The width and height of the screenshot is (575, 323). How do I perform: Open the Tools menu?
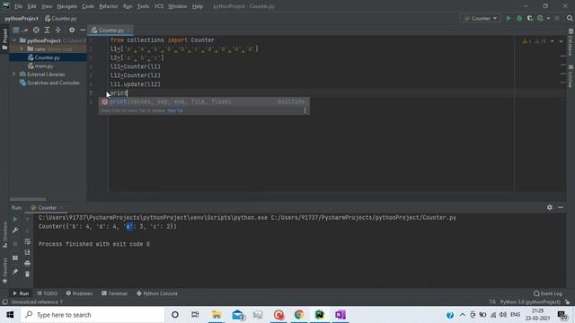[143, 6]
